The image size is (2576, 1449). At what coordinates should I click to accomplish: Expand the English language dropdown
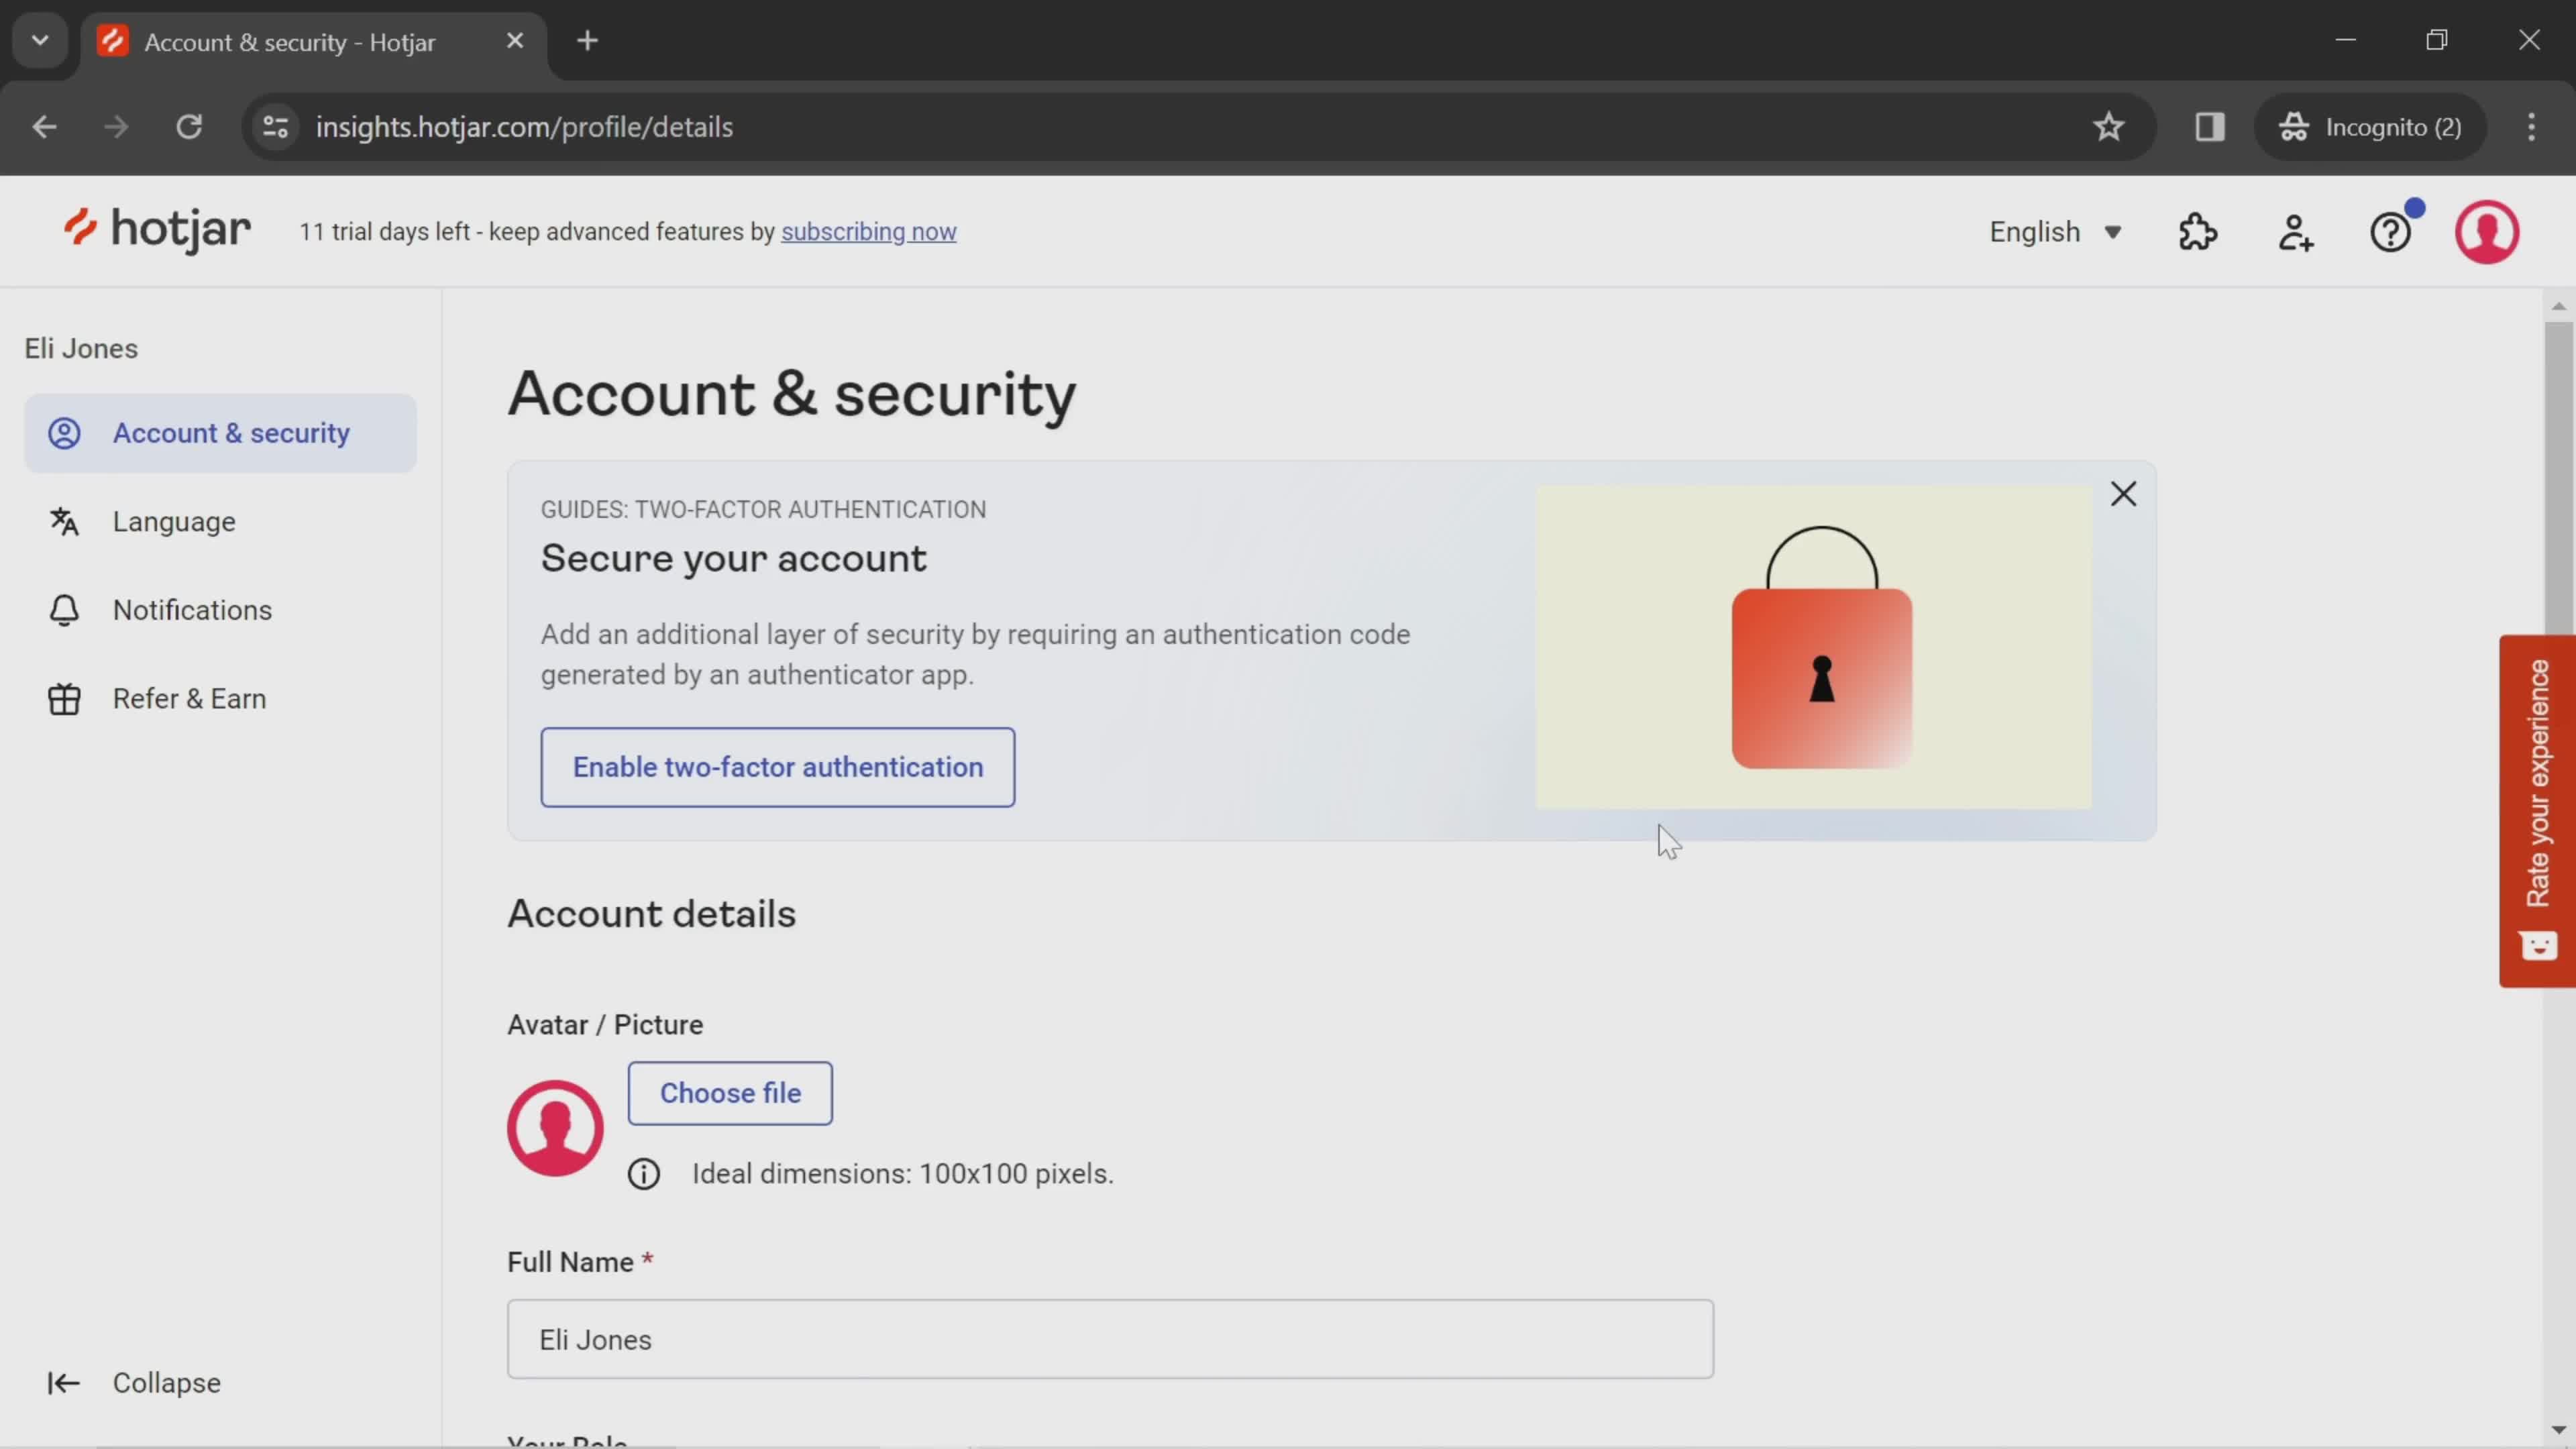[2056, 231]
